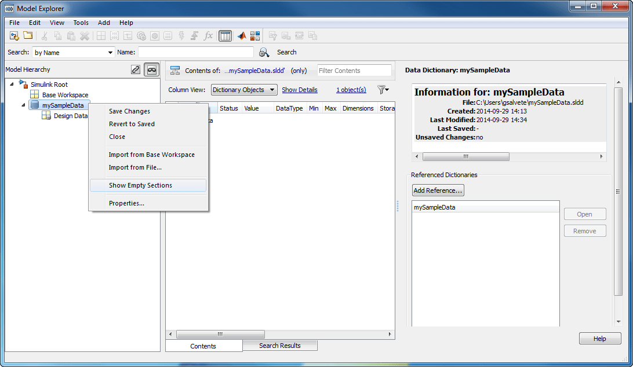
Task: Toggle the dialog pane view toolbar button
Action: (225, 36)
